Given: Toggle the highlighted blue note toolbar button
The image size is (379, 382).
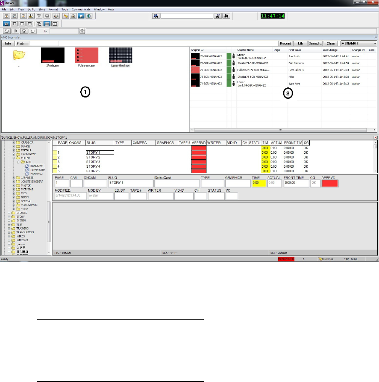Looking at the screenshot, I should pos(81,16).
